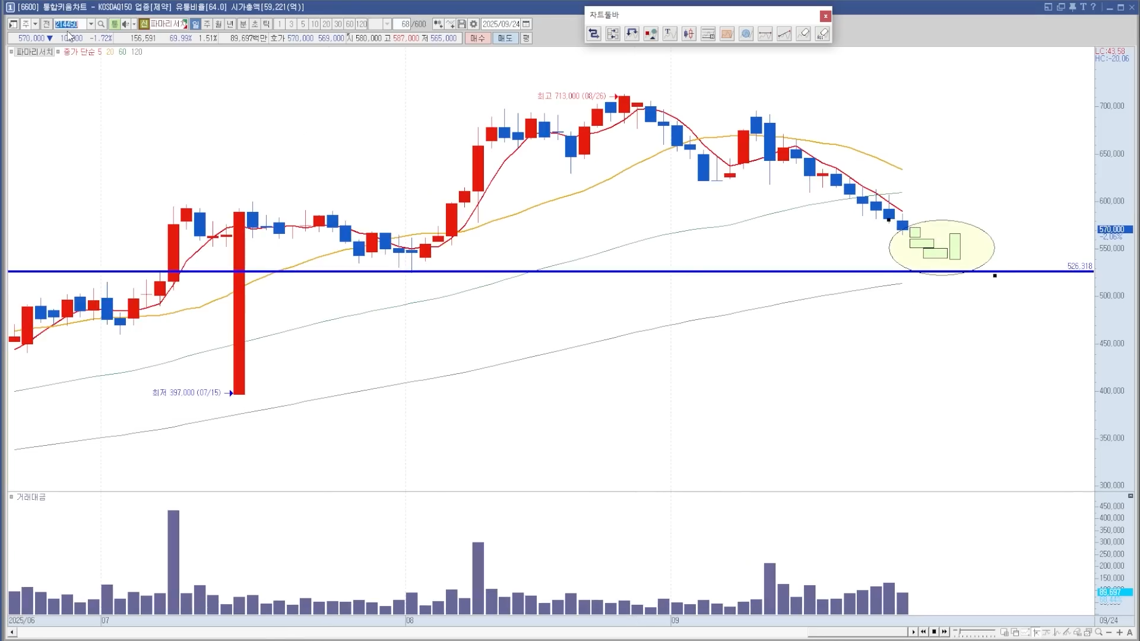This screenshot has height=641, width=1140.
Task: Click the text annotation tool in chart toolbar
Action: 669,34
